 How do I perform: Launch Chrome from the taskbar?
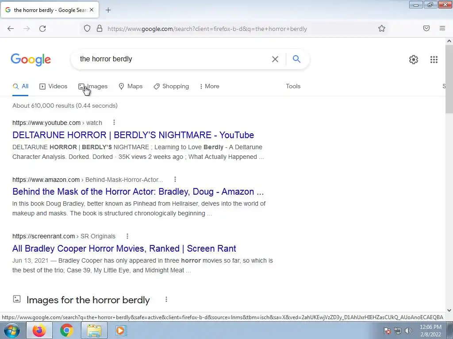pos(66,330)
